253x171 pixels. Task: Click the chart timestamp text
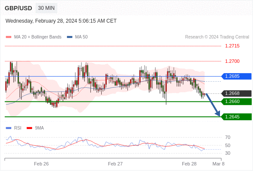[x=61, y=21]
